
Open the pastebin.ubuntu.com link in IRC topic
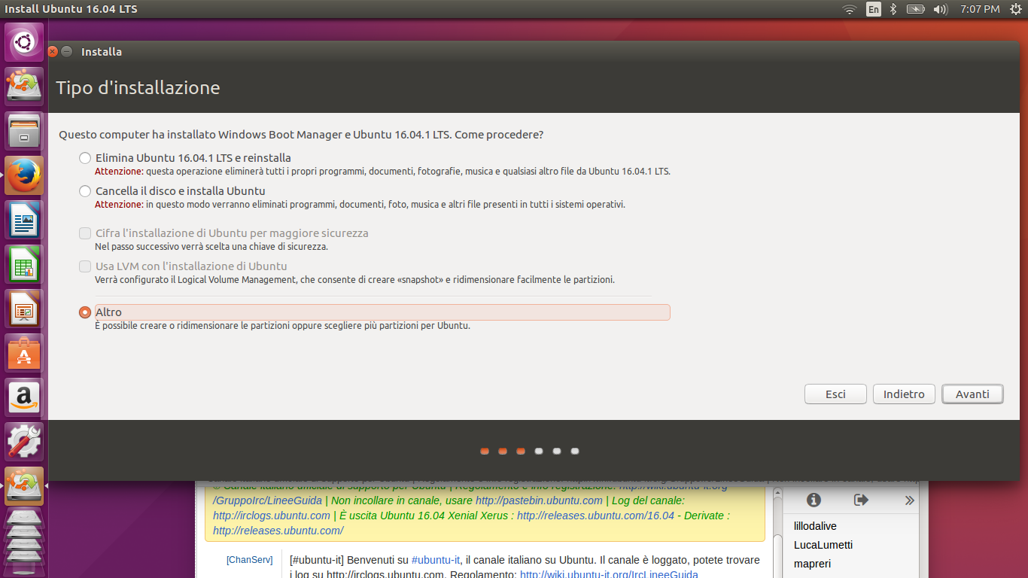pyautogui.click(x=539, y=500)
